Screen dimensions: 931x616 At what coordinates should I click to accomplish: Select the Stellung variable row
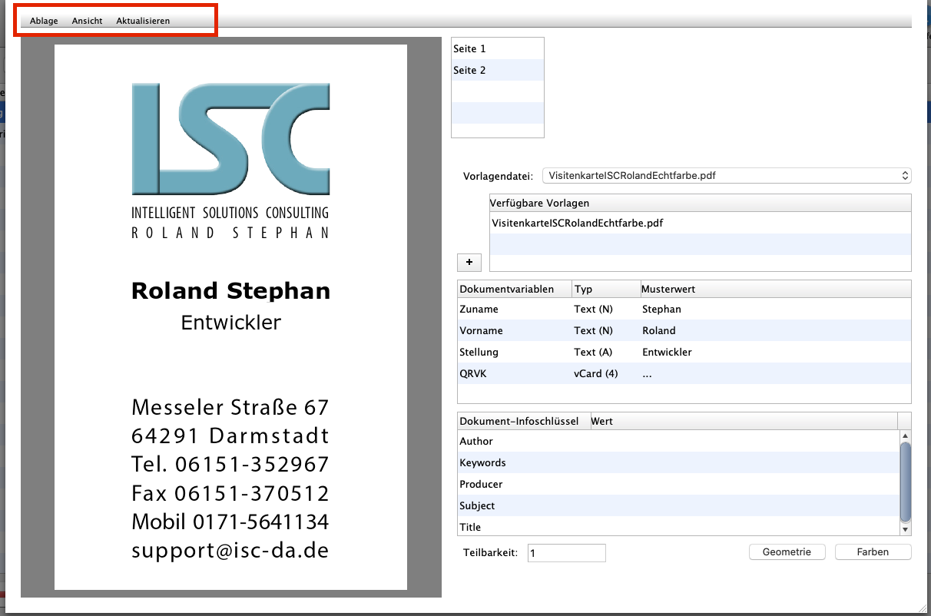point(684,352)
